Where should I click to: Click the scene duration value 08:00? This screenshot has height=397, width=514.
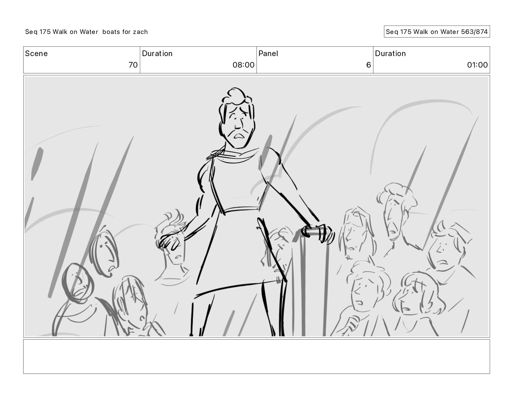click(243, 65)
